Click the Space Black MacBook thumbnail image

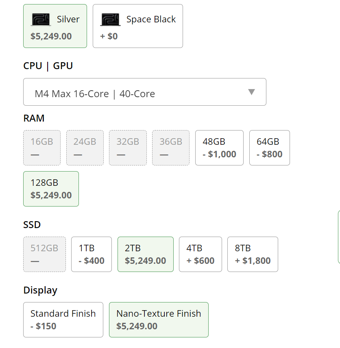[110, 20]
